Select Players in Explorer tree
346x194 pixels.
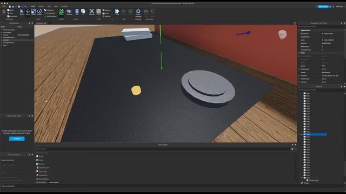coord(305,183)
